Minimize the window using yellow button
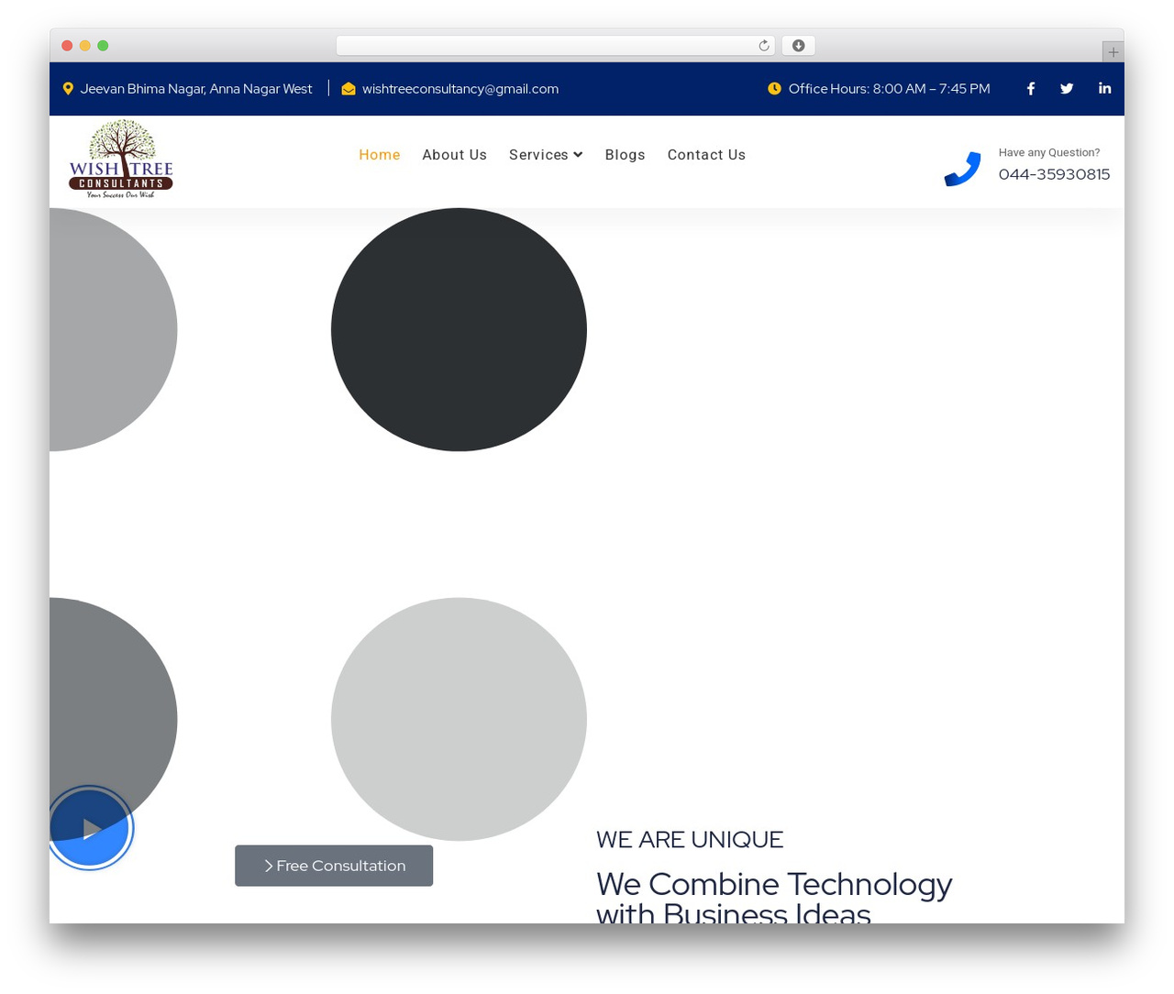This screenshot has height=994, width=1174. click(x=85, y=46)
